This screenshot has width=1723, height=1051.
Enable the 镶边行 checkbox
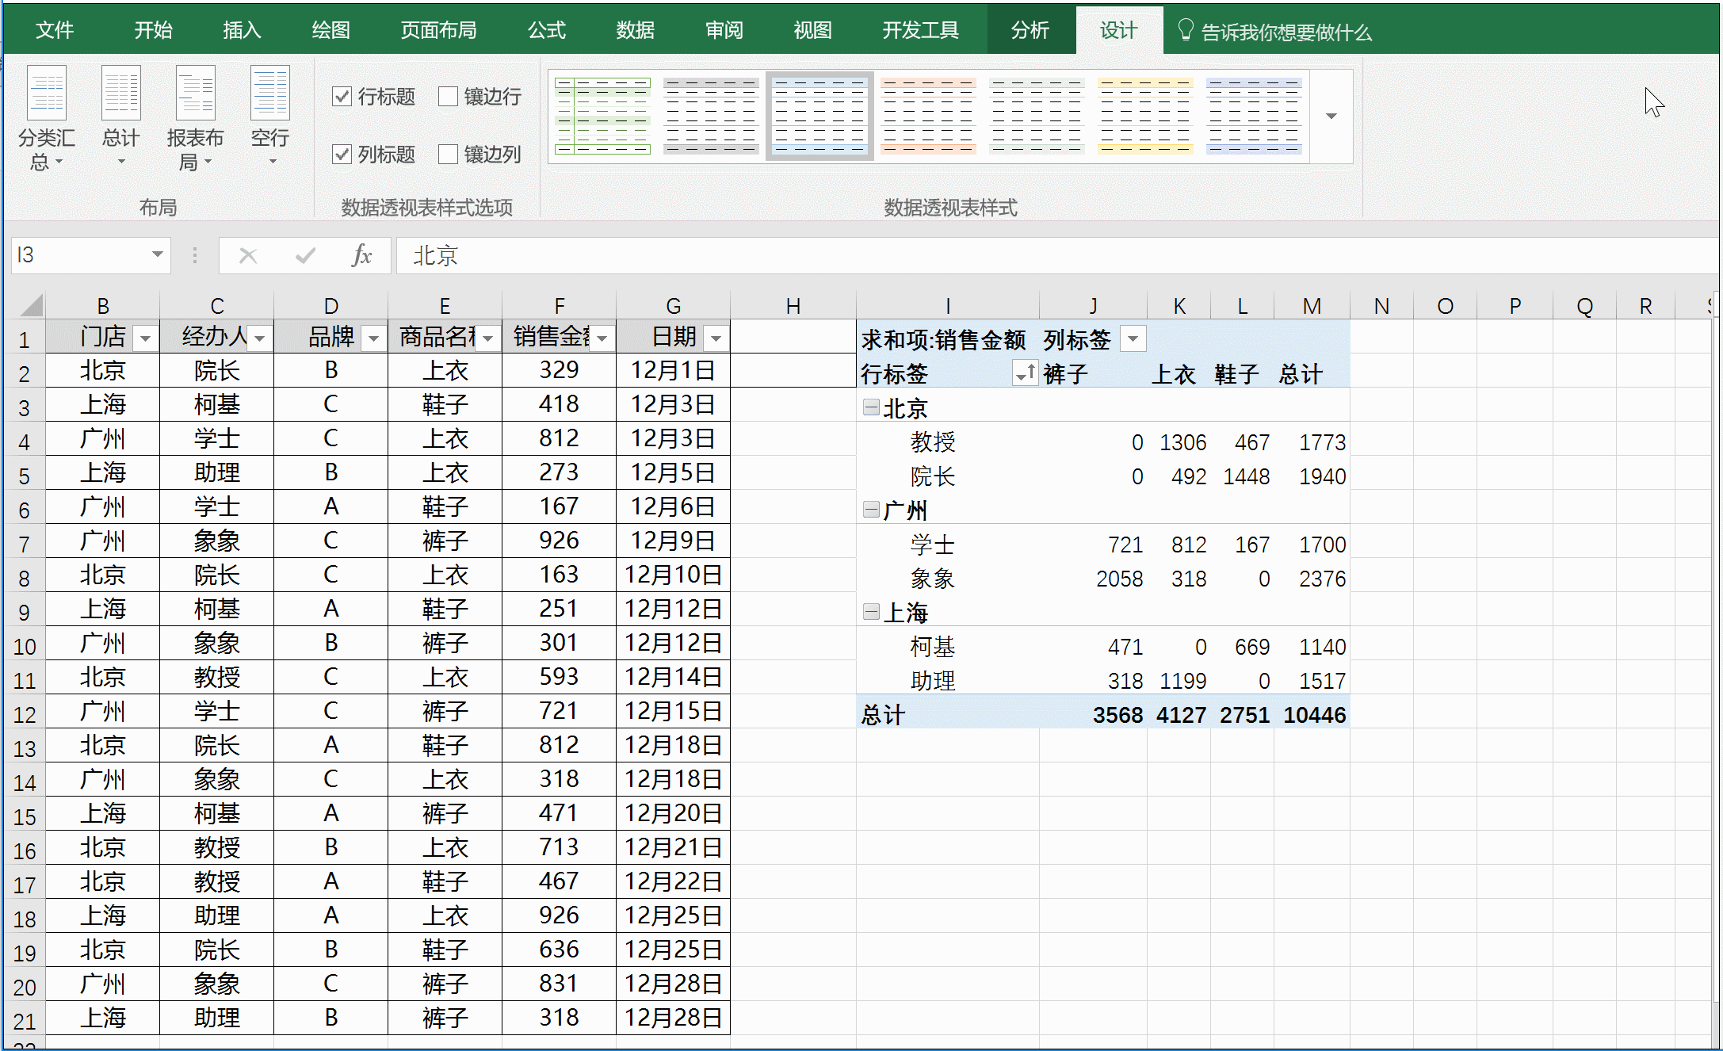click(x=449, y=96)
